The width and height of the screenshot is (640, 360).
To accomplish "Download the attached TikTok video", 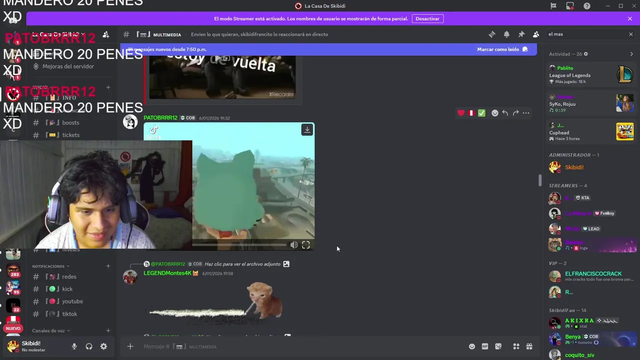I will pos(307,130).
